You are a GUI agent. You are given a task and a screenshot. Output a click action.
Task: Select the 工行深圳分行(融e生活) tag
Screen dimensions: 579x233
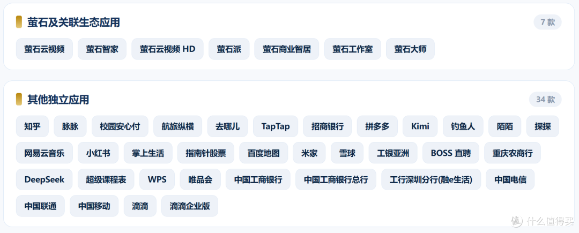pos(431,179)
